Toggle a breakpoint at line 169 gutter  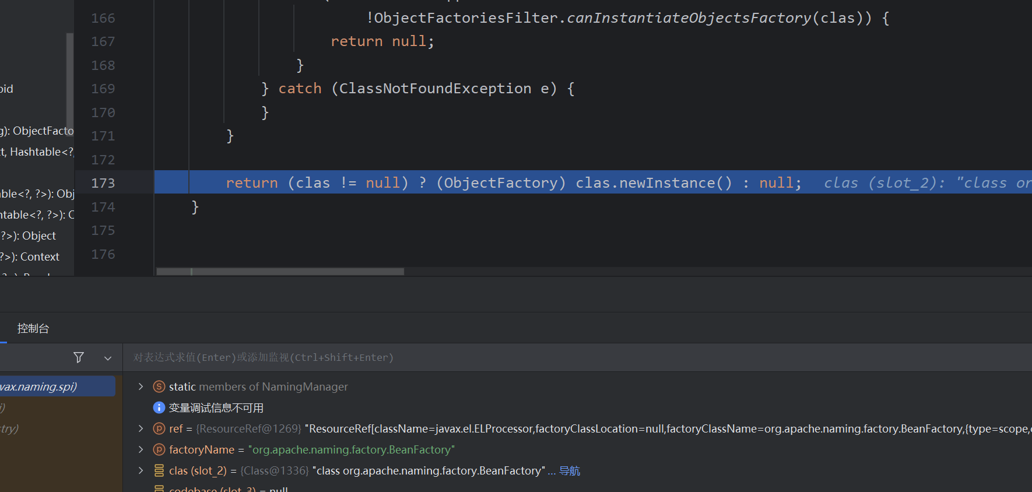(x=103, y=89)
